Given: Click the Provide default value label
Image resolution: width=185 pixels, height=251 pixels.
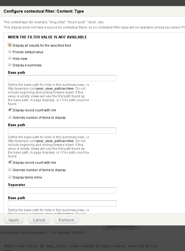Looking at the screenshot, I should [x=28, y=52].
